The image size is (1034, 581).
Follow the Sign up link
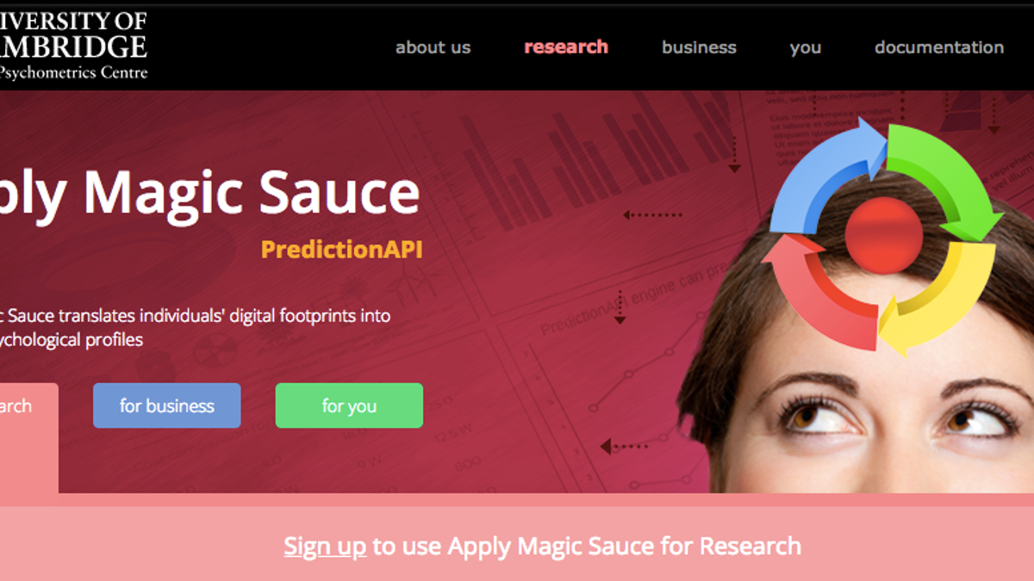pos(325,546)
